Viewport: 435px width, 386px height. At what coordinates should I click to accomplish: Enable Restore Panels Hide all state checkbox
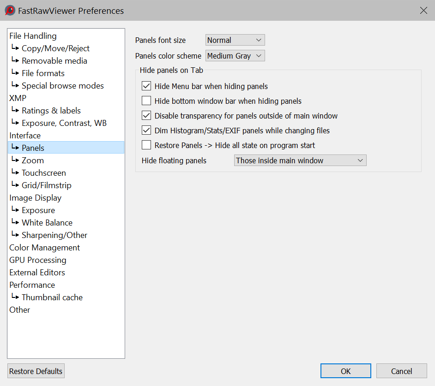coord(146,145)
